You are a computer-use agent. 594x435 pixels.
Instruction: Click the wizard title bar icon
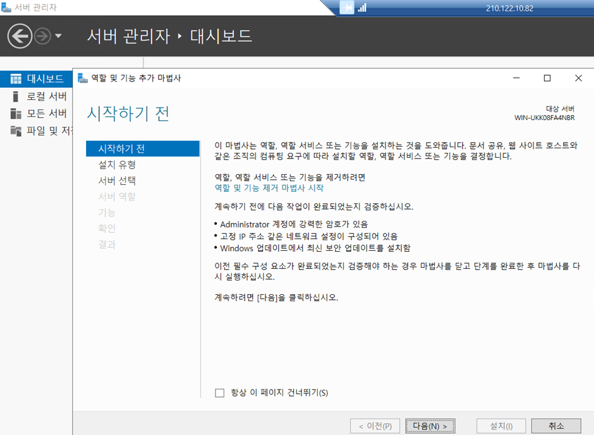pos(82,78)
